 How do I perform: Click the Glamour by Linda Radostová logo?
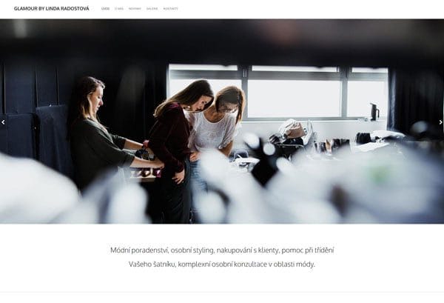(52, 8)
